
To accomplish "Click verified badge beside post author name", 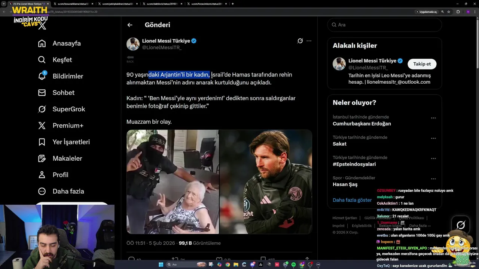I will coord(194,41).
